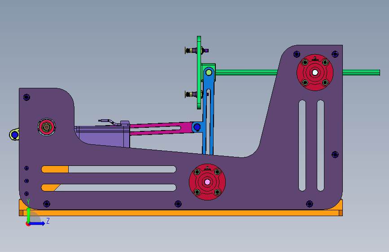
Task: Pick the upper suction cup fitting on the green plate
Action: 197,51
